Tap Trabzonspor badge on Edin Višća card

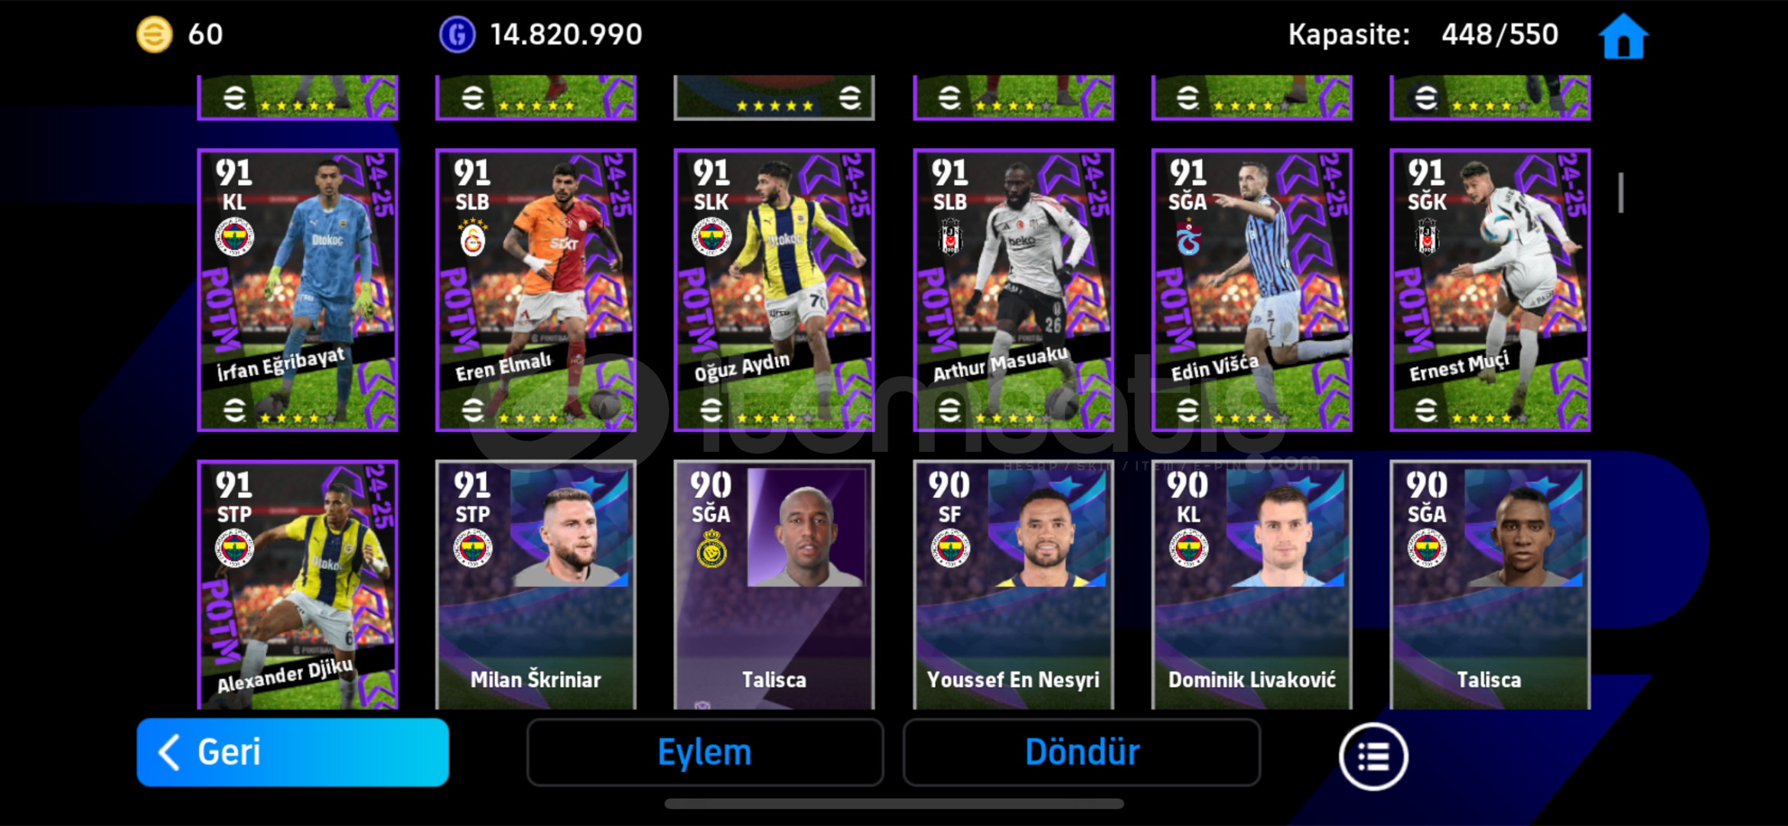(x=1188, y=238)
